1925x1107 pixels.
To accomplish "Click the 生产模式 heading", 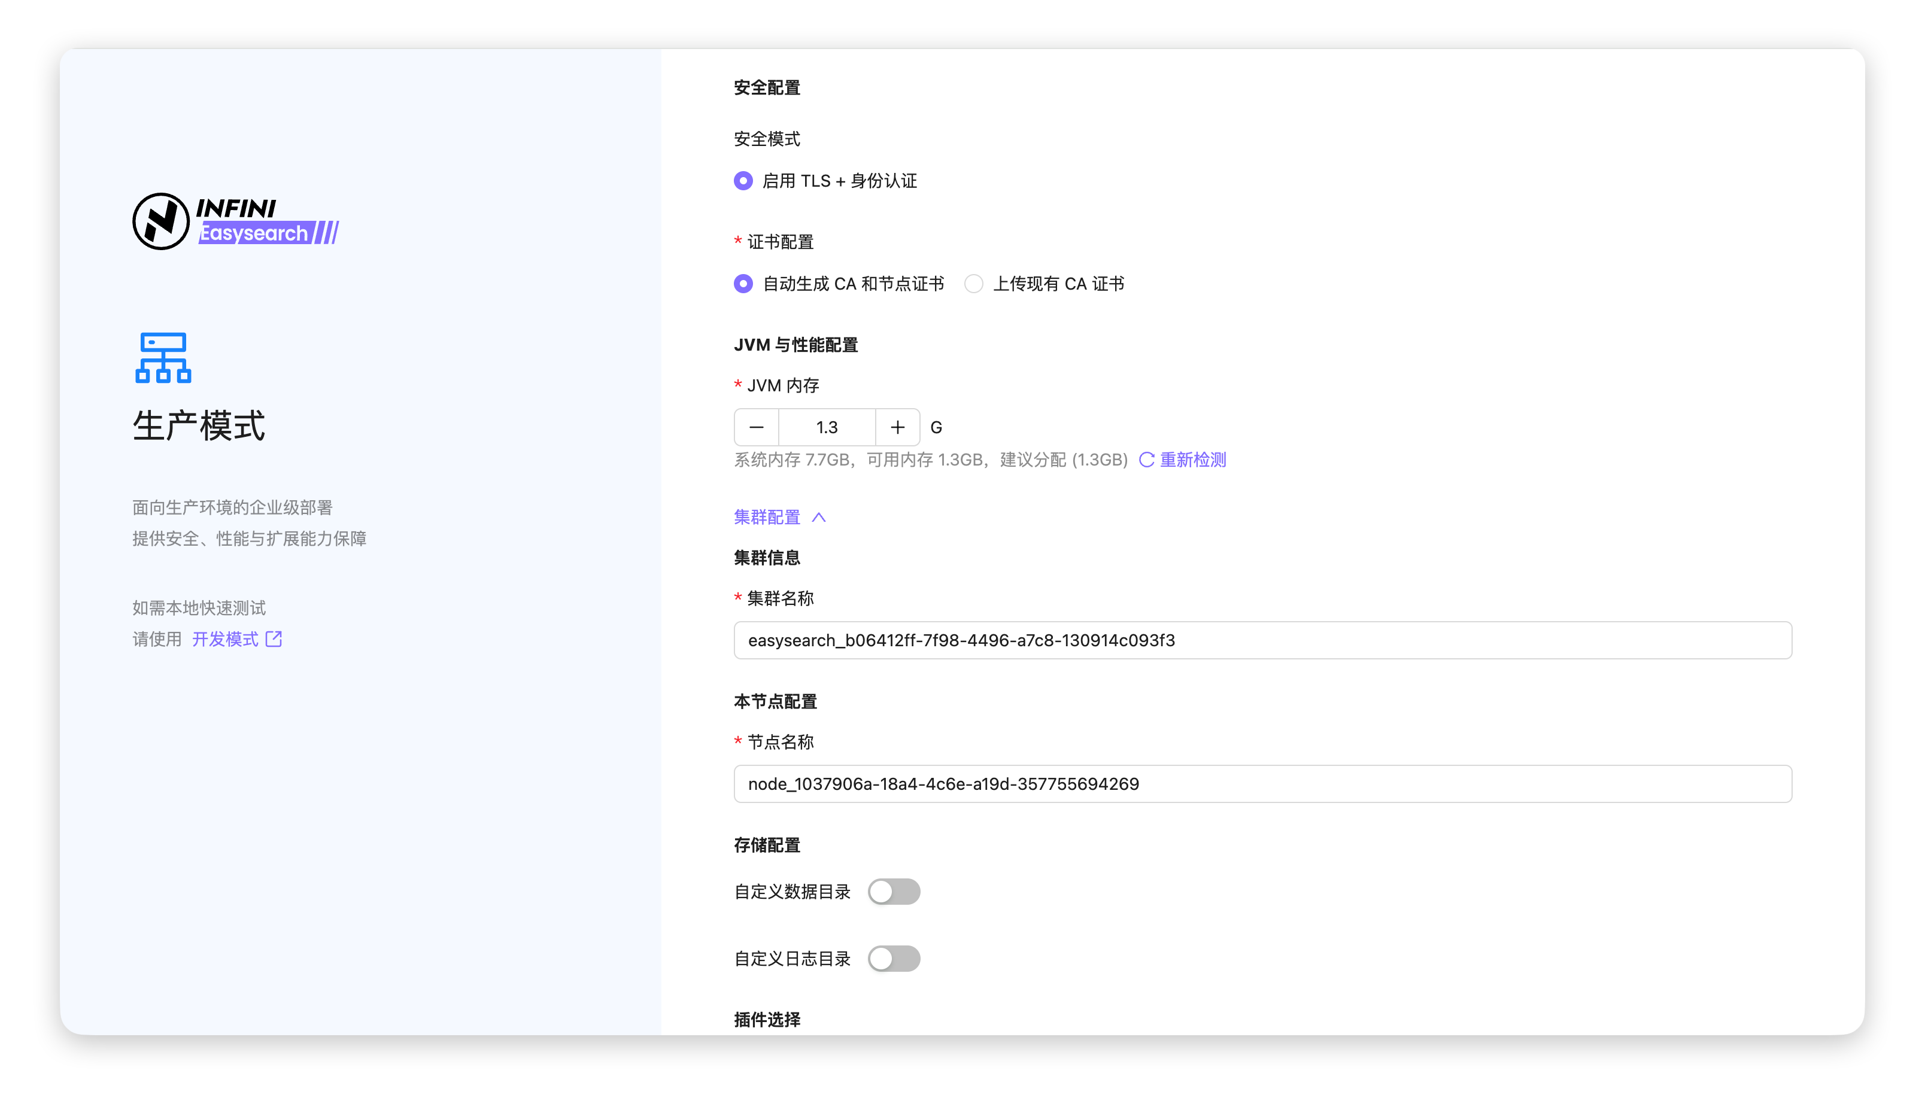I will pyautogui.click(x=199, y=426).
